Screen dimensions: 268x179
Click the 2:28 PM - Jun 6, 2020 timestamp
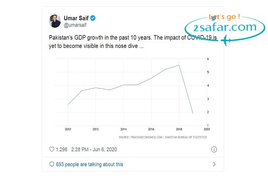(94, 149)
